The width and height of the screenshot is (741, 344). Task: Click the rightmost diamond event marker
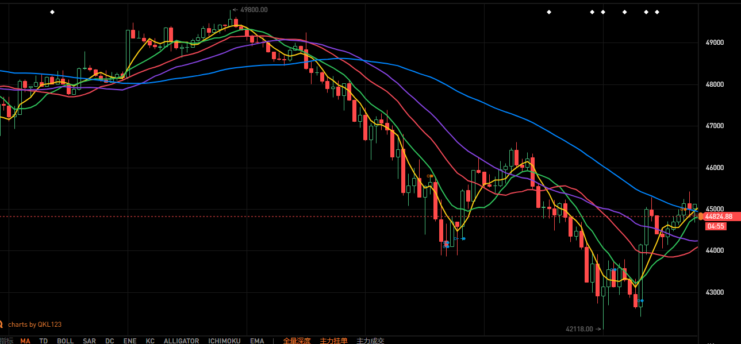point(657,12)
